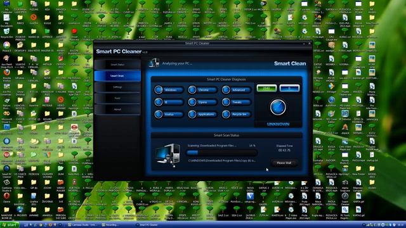Screen dimensions: 406x228
Task: Open the Smart Status tab
Action: (117, 65)
